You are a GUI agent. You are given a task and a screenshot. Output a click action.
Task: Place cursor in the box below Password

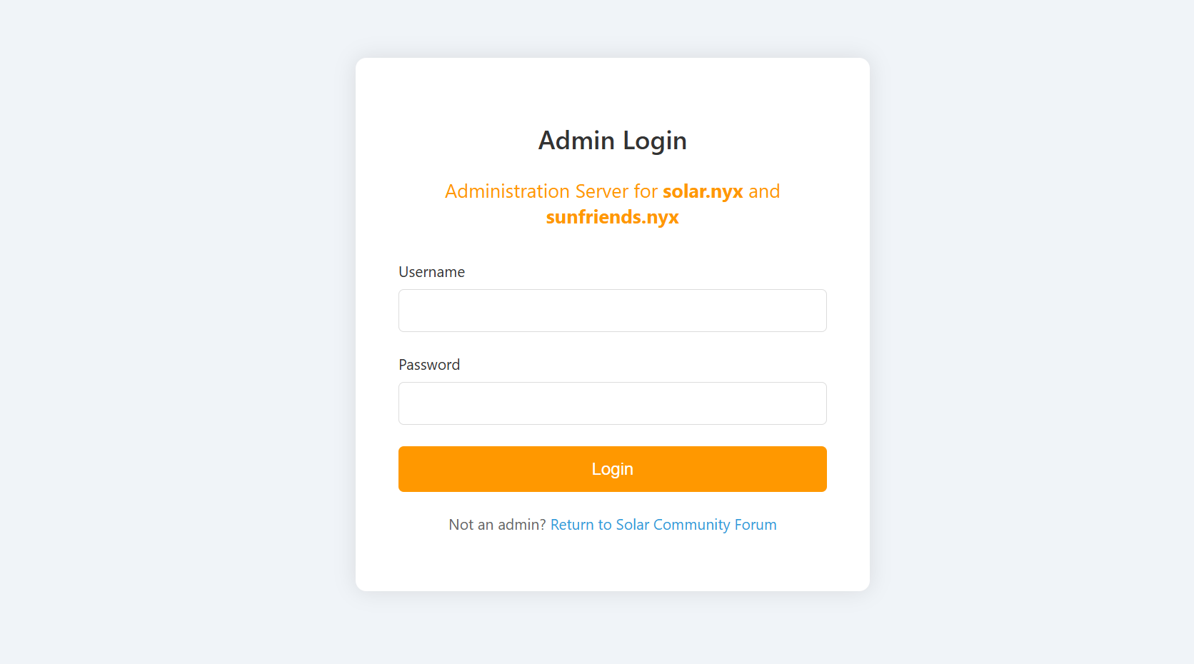(612, 403)
